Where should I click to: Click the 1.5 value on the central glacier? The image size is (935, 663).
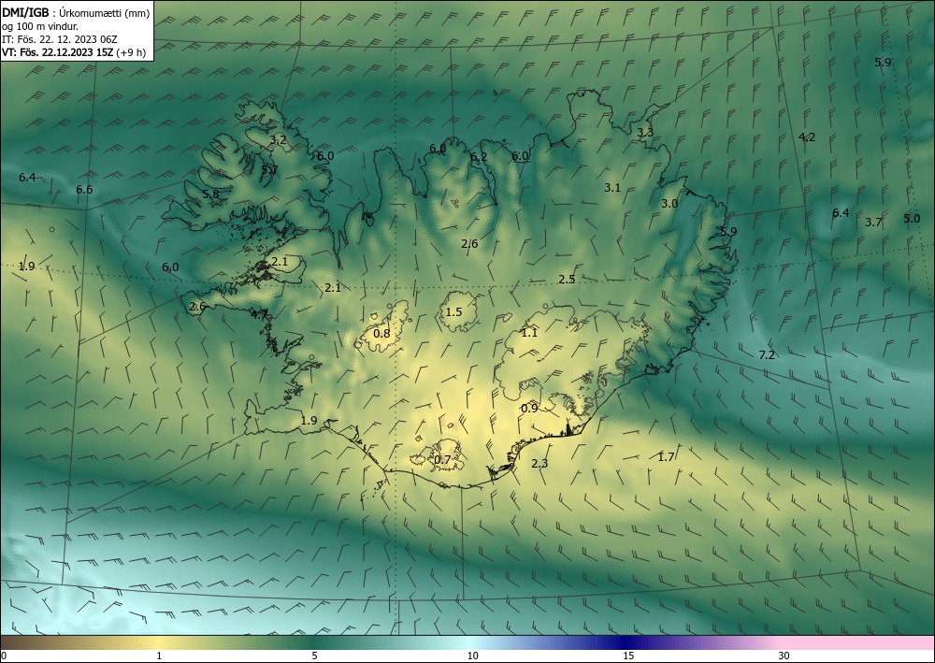coord(453,311)
